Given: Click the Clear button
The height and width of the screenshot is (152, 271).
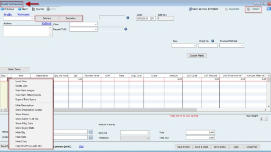Looking at the screenshot, I should (x=236, y=147).
